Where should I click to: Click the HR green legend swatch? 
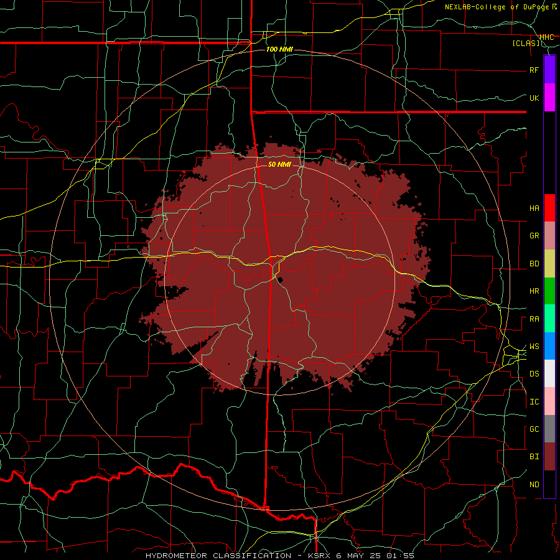point(549,291)
